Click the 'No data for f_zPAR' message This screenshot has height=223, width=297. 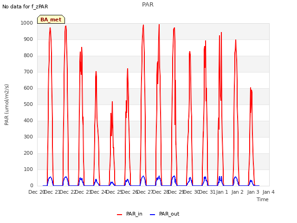(x=25, y=7)
